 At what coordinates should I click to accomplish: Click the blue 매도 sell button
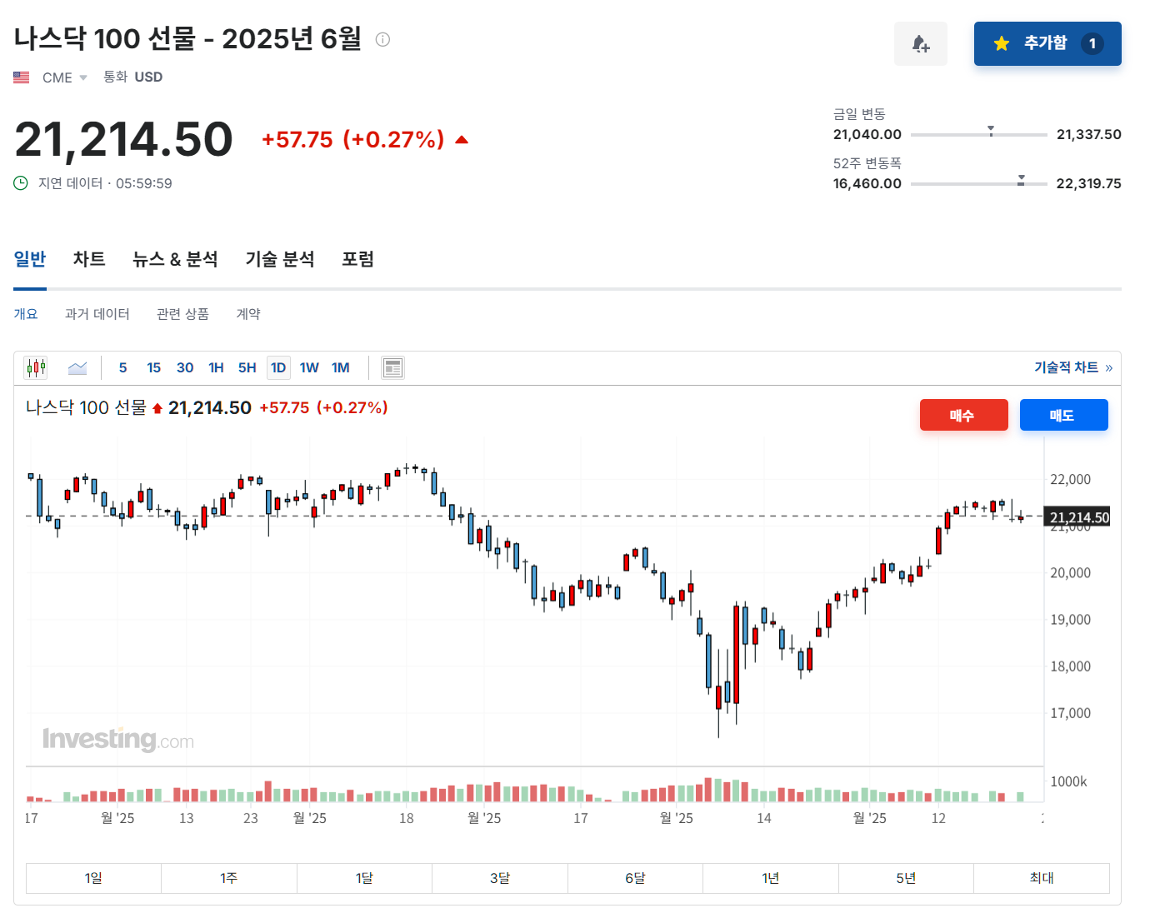point(1063,414)
